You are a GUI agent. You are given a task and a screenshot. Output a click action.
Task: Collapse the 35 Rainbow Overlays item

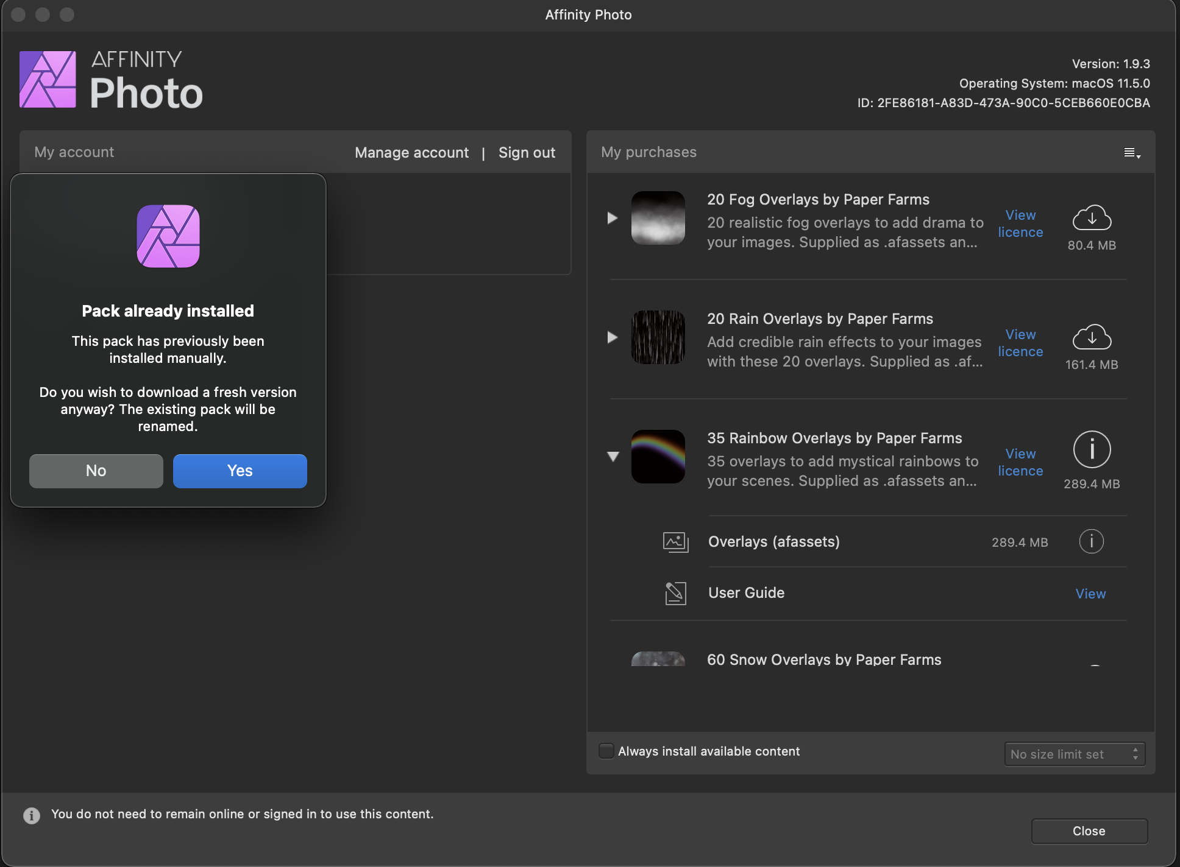[613, 457]
